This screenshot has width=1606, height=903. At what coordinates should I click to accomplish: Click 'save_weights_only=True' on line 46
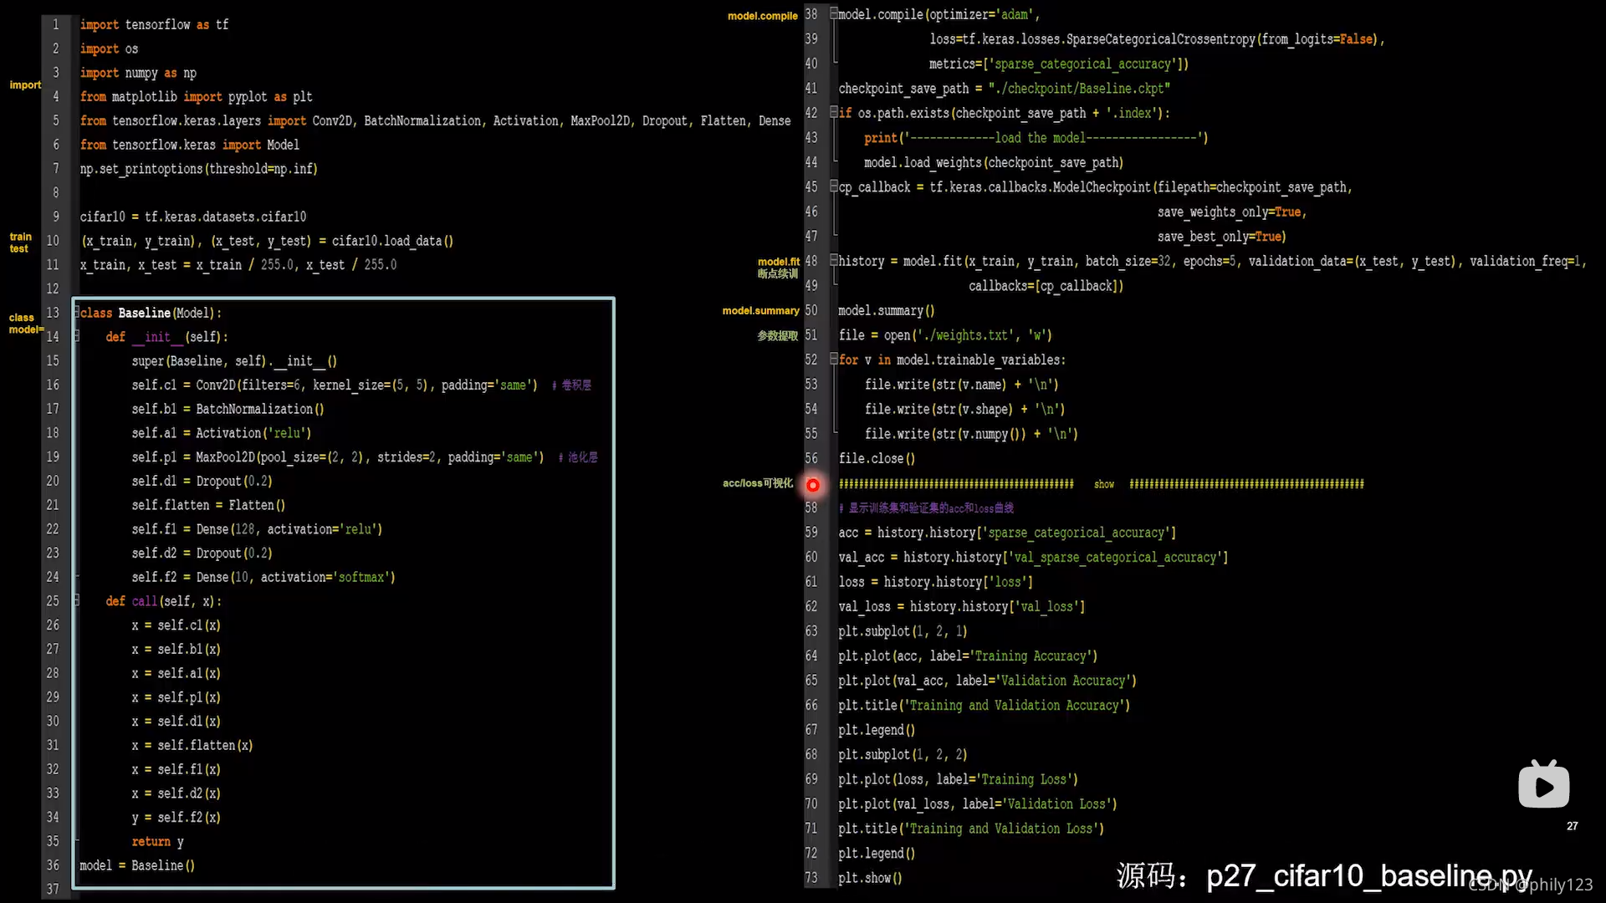click(x=1231, y=212)
